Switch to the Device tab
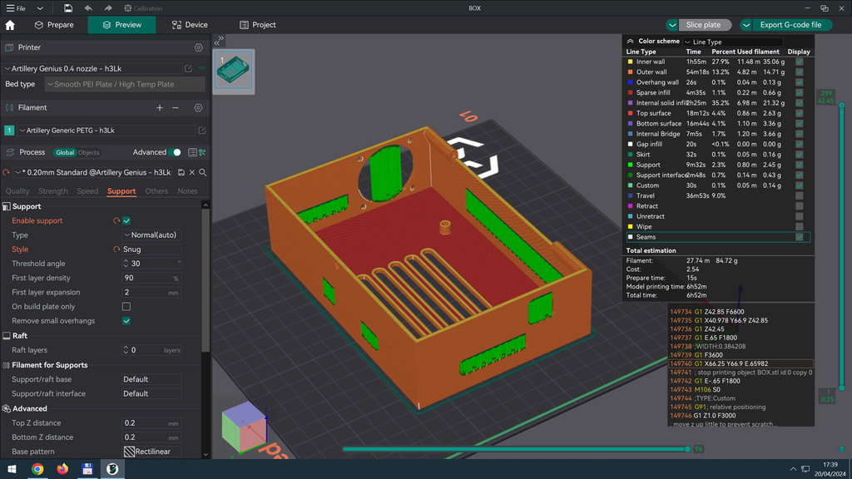Image resolution: width=852 pixels, height=479 pixels. click(188, 25)
